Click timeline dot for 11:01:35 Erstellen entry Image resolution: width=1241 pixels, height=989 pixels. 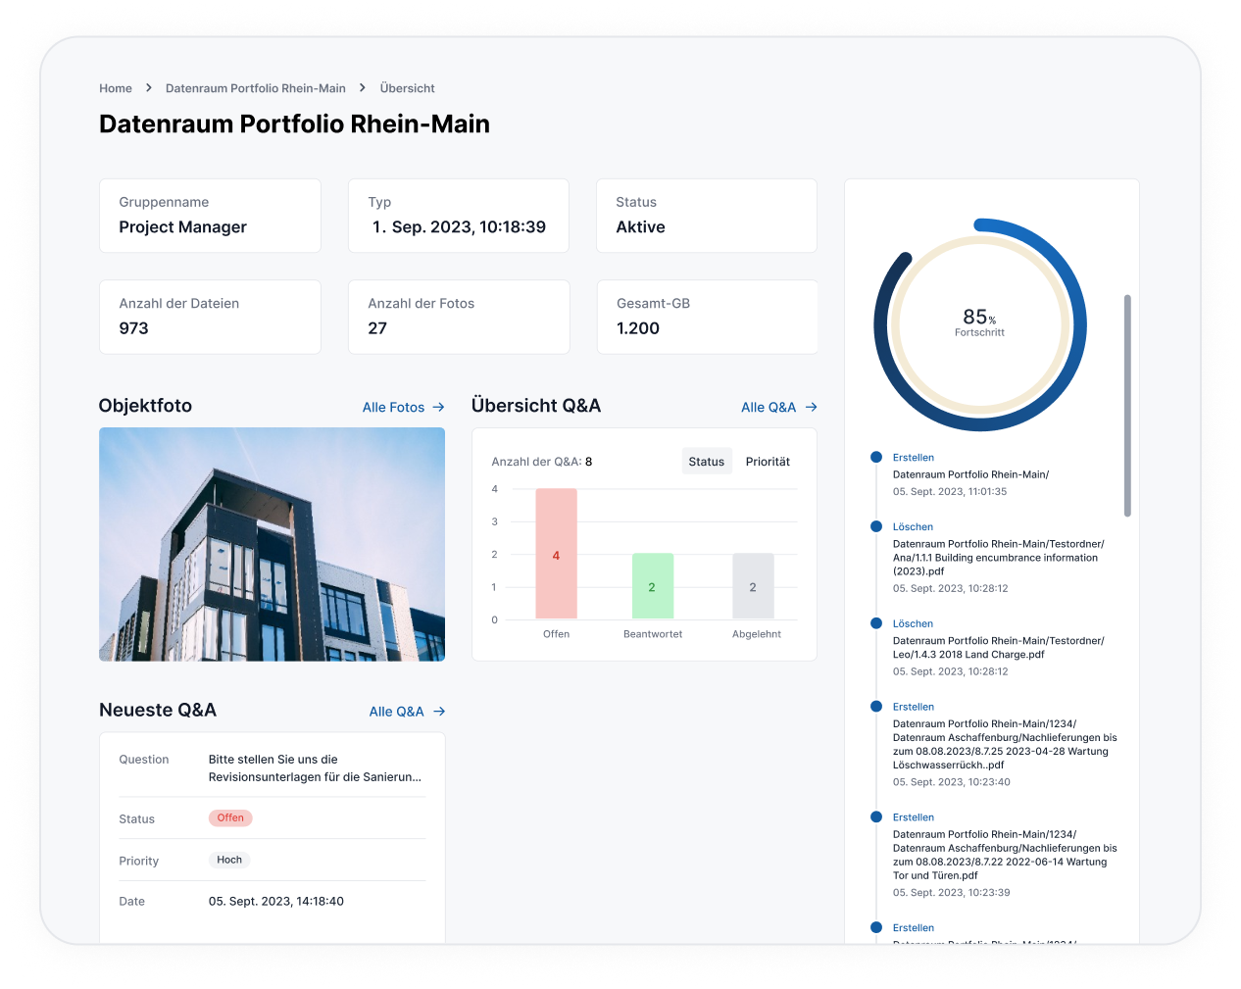876,457
